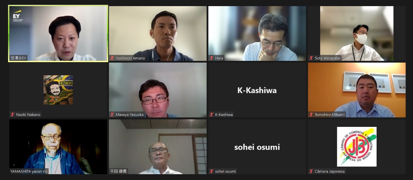
Task: Click muted mic icon beside K-Kashiwa label
Action: 212,115
